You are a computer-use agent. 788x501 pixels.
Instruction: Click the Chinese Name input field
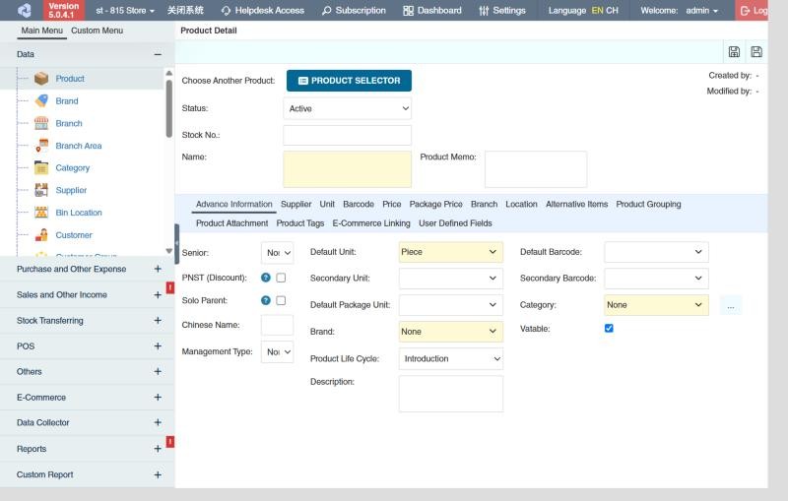point(278,325)
